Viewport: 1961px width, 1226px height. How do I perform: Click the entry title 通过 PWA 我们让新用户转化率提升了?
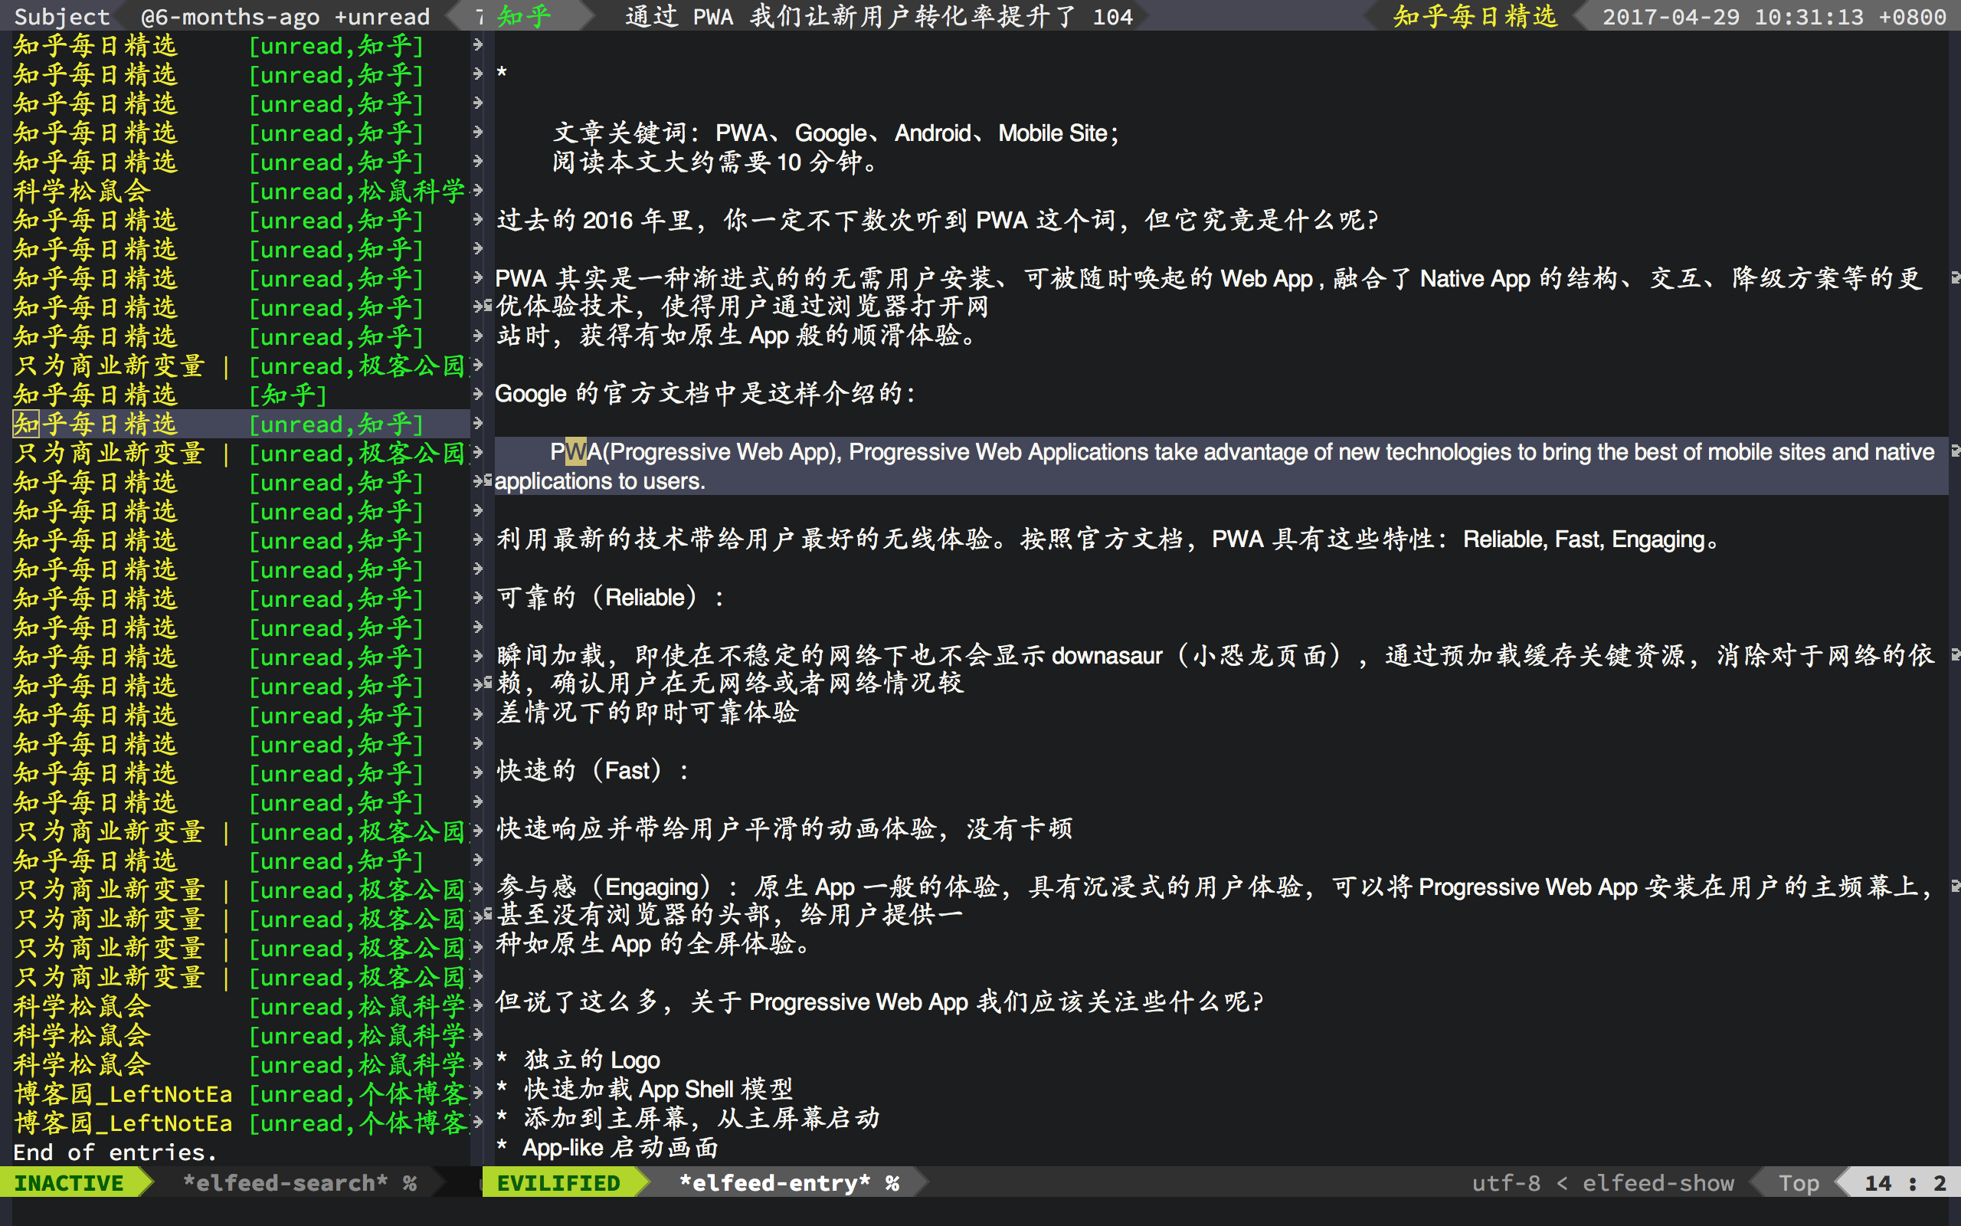pos(879,16)
